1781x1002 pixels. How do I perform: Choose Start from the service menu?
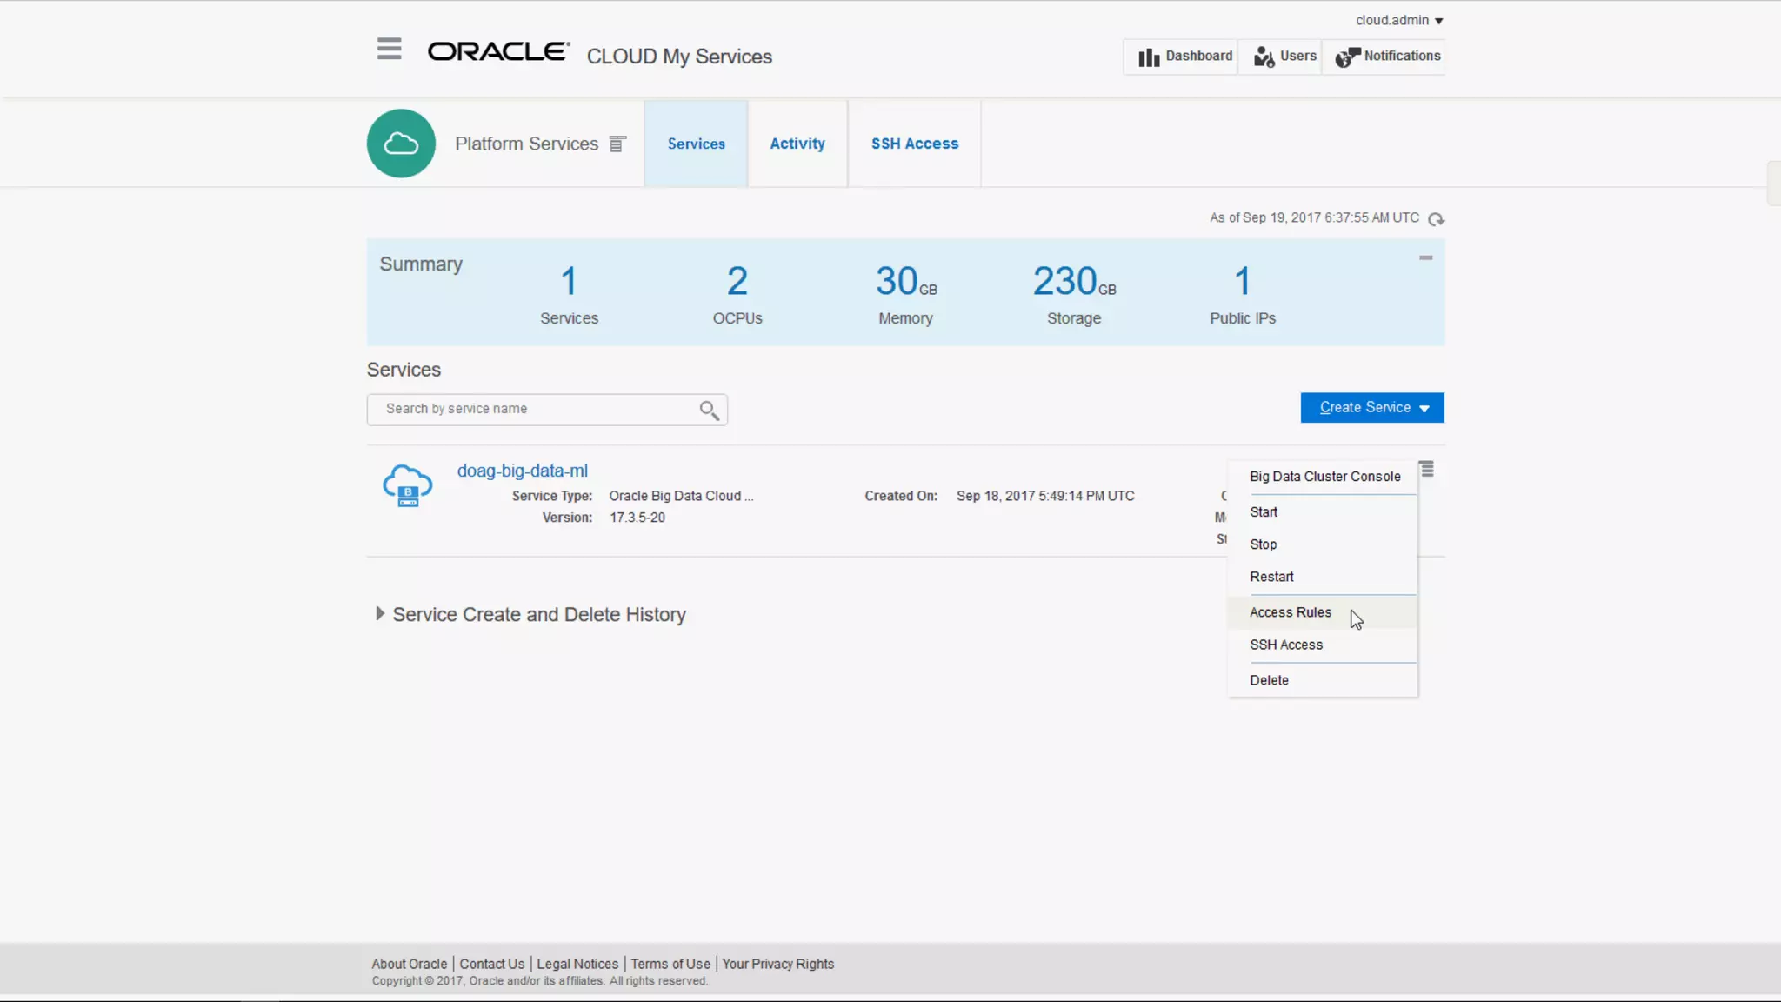pyautogui.click(x=1264, y=512)
